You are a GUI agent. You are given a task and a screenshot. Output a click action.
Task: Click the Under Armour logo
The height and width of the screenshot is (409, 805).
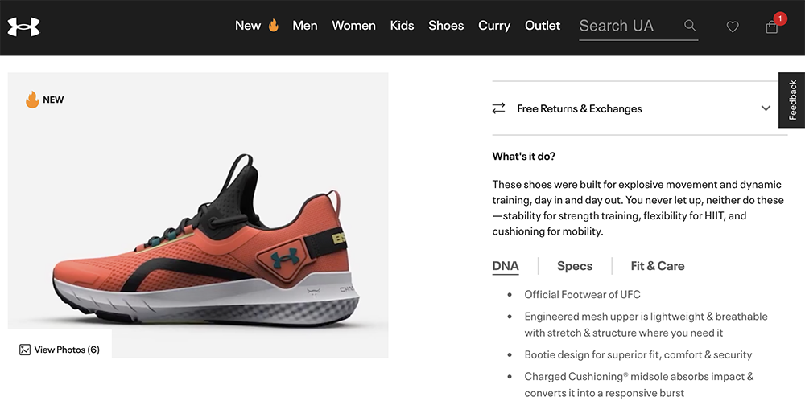[23, 27]
